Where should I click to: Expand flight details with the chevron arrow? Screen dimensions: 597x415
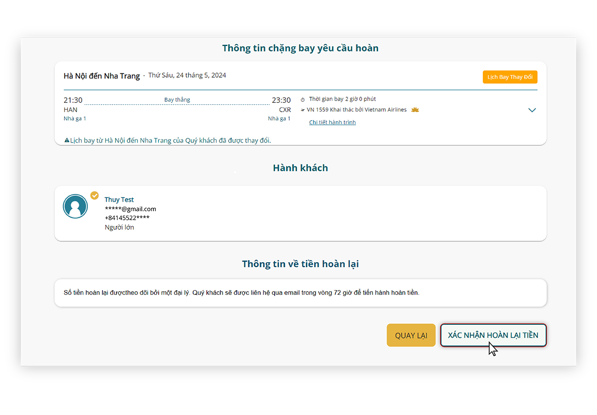point(531,110)
